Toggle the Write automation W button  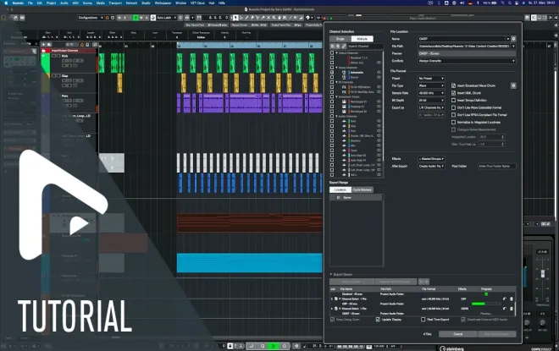pos(141,18)
